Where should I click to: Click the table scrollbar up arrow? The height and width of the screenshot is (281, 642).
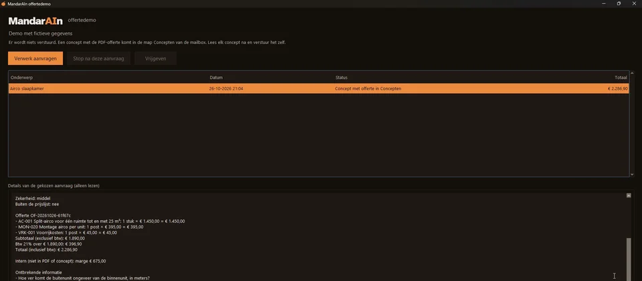pyautogui.click(x=632, y=74)
